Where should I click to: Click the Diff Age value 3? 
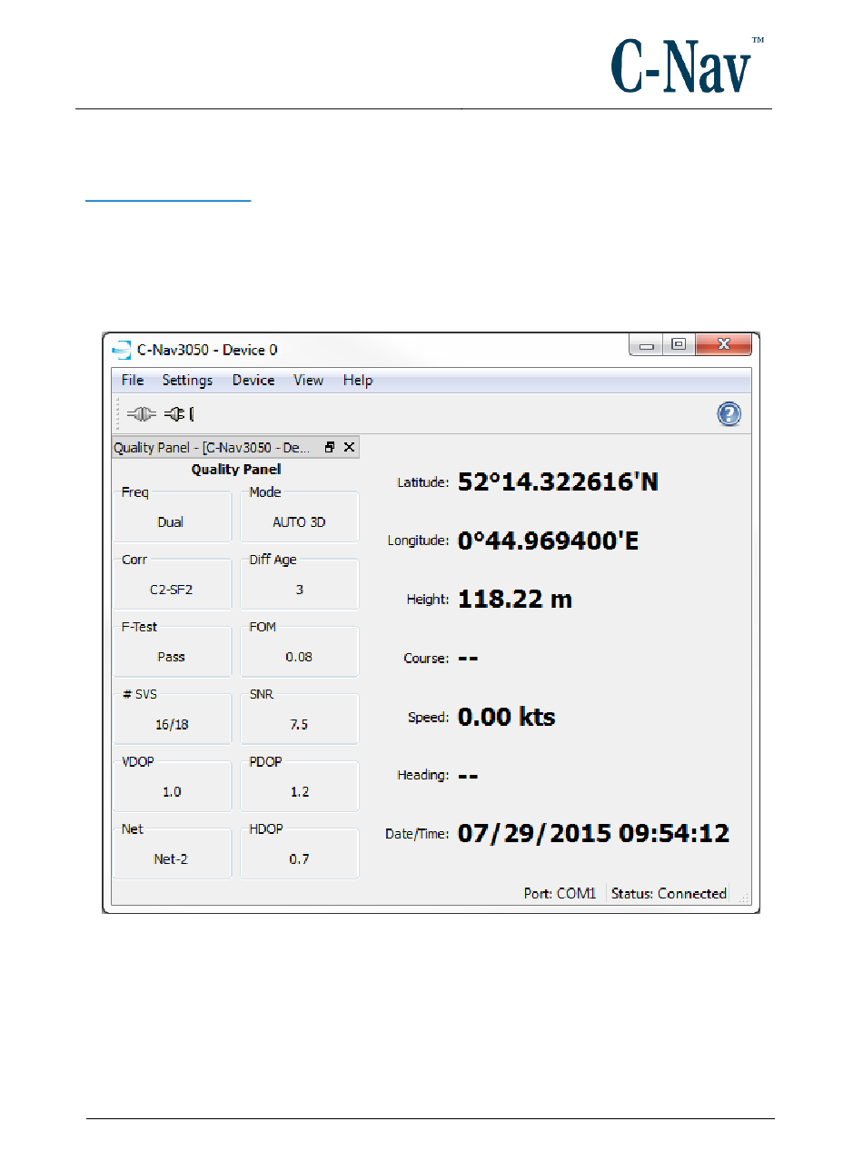point(299,590)
